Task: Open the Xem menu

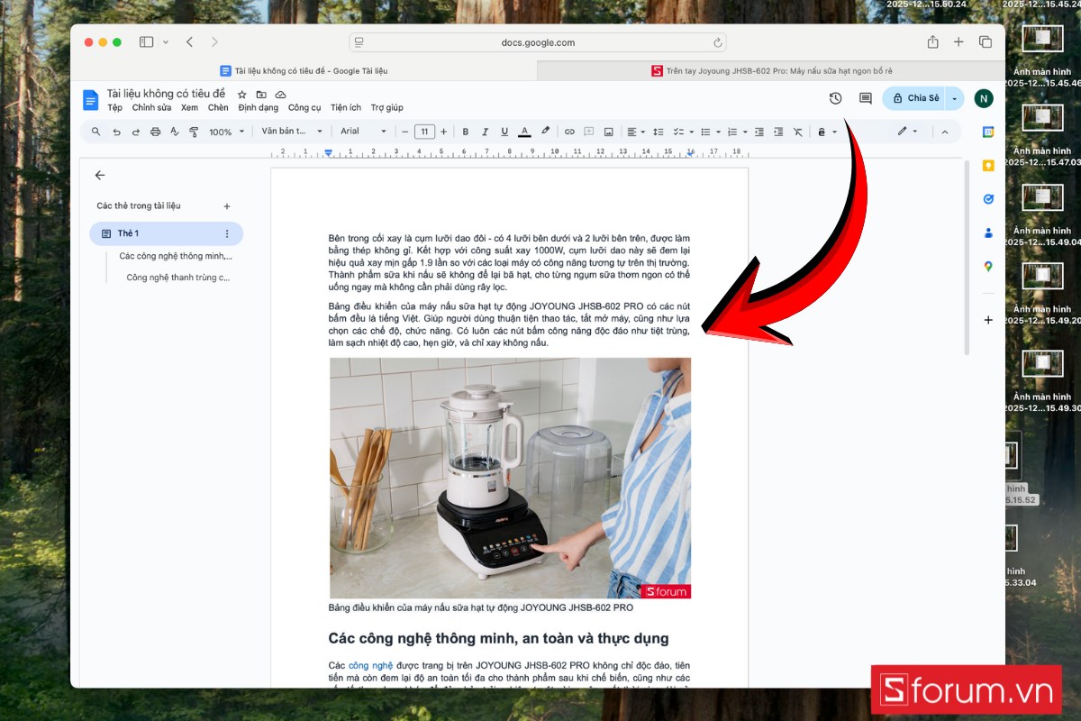Action: coord(189,107)
